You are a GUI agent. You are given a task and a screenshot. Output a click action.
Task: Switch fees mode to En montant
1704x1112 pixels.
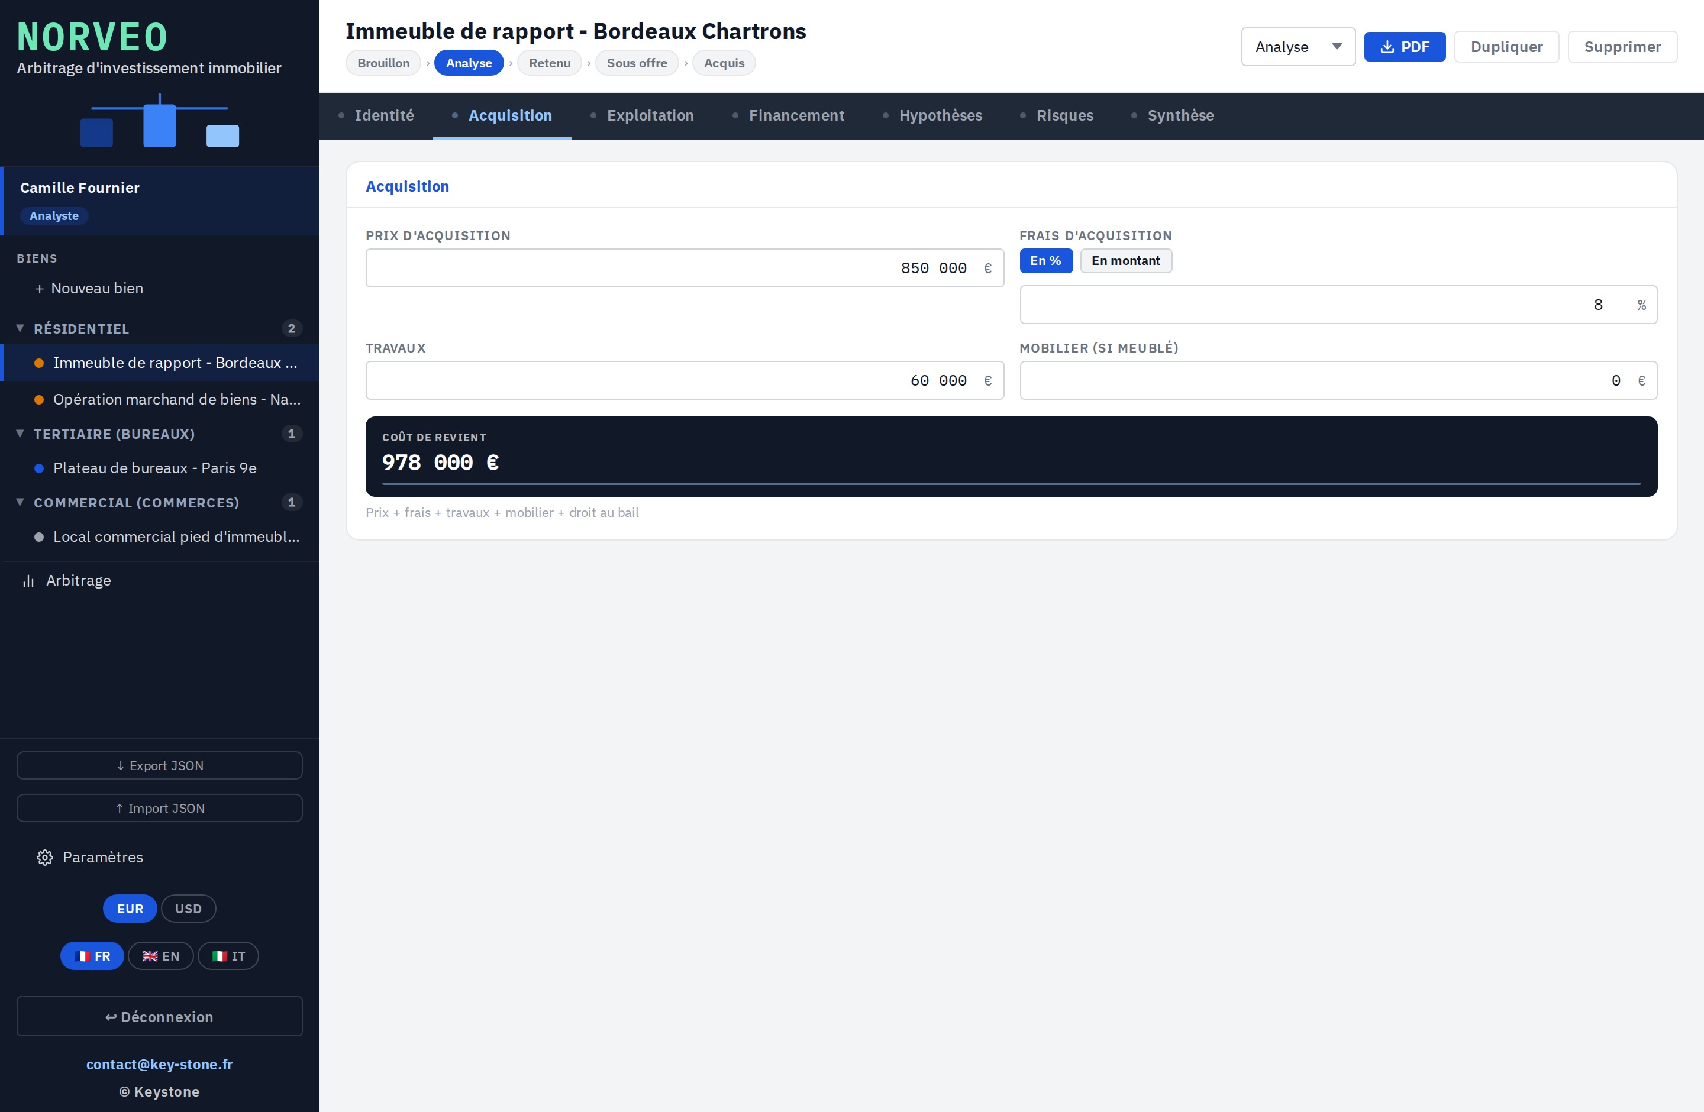click(x=1125, y=260)
